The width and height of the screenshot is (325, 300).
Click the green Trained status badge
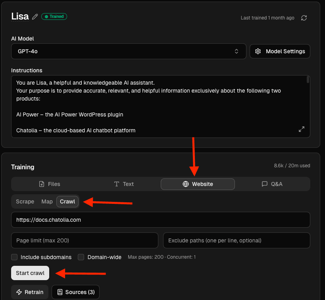[x=54, y=17]
